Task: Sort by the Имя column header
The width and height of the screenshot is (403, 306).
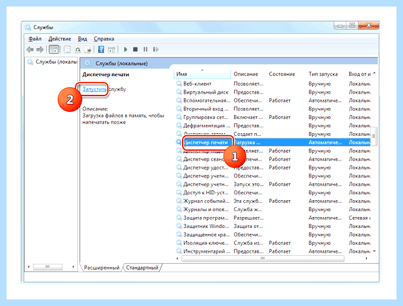Action: [203, 74]
